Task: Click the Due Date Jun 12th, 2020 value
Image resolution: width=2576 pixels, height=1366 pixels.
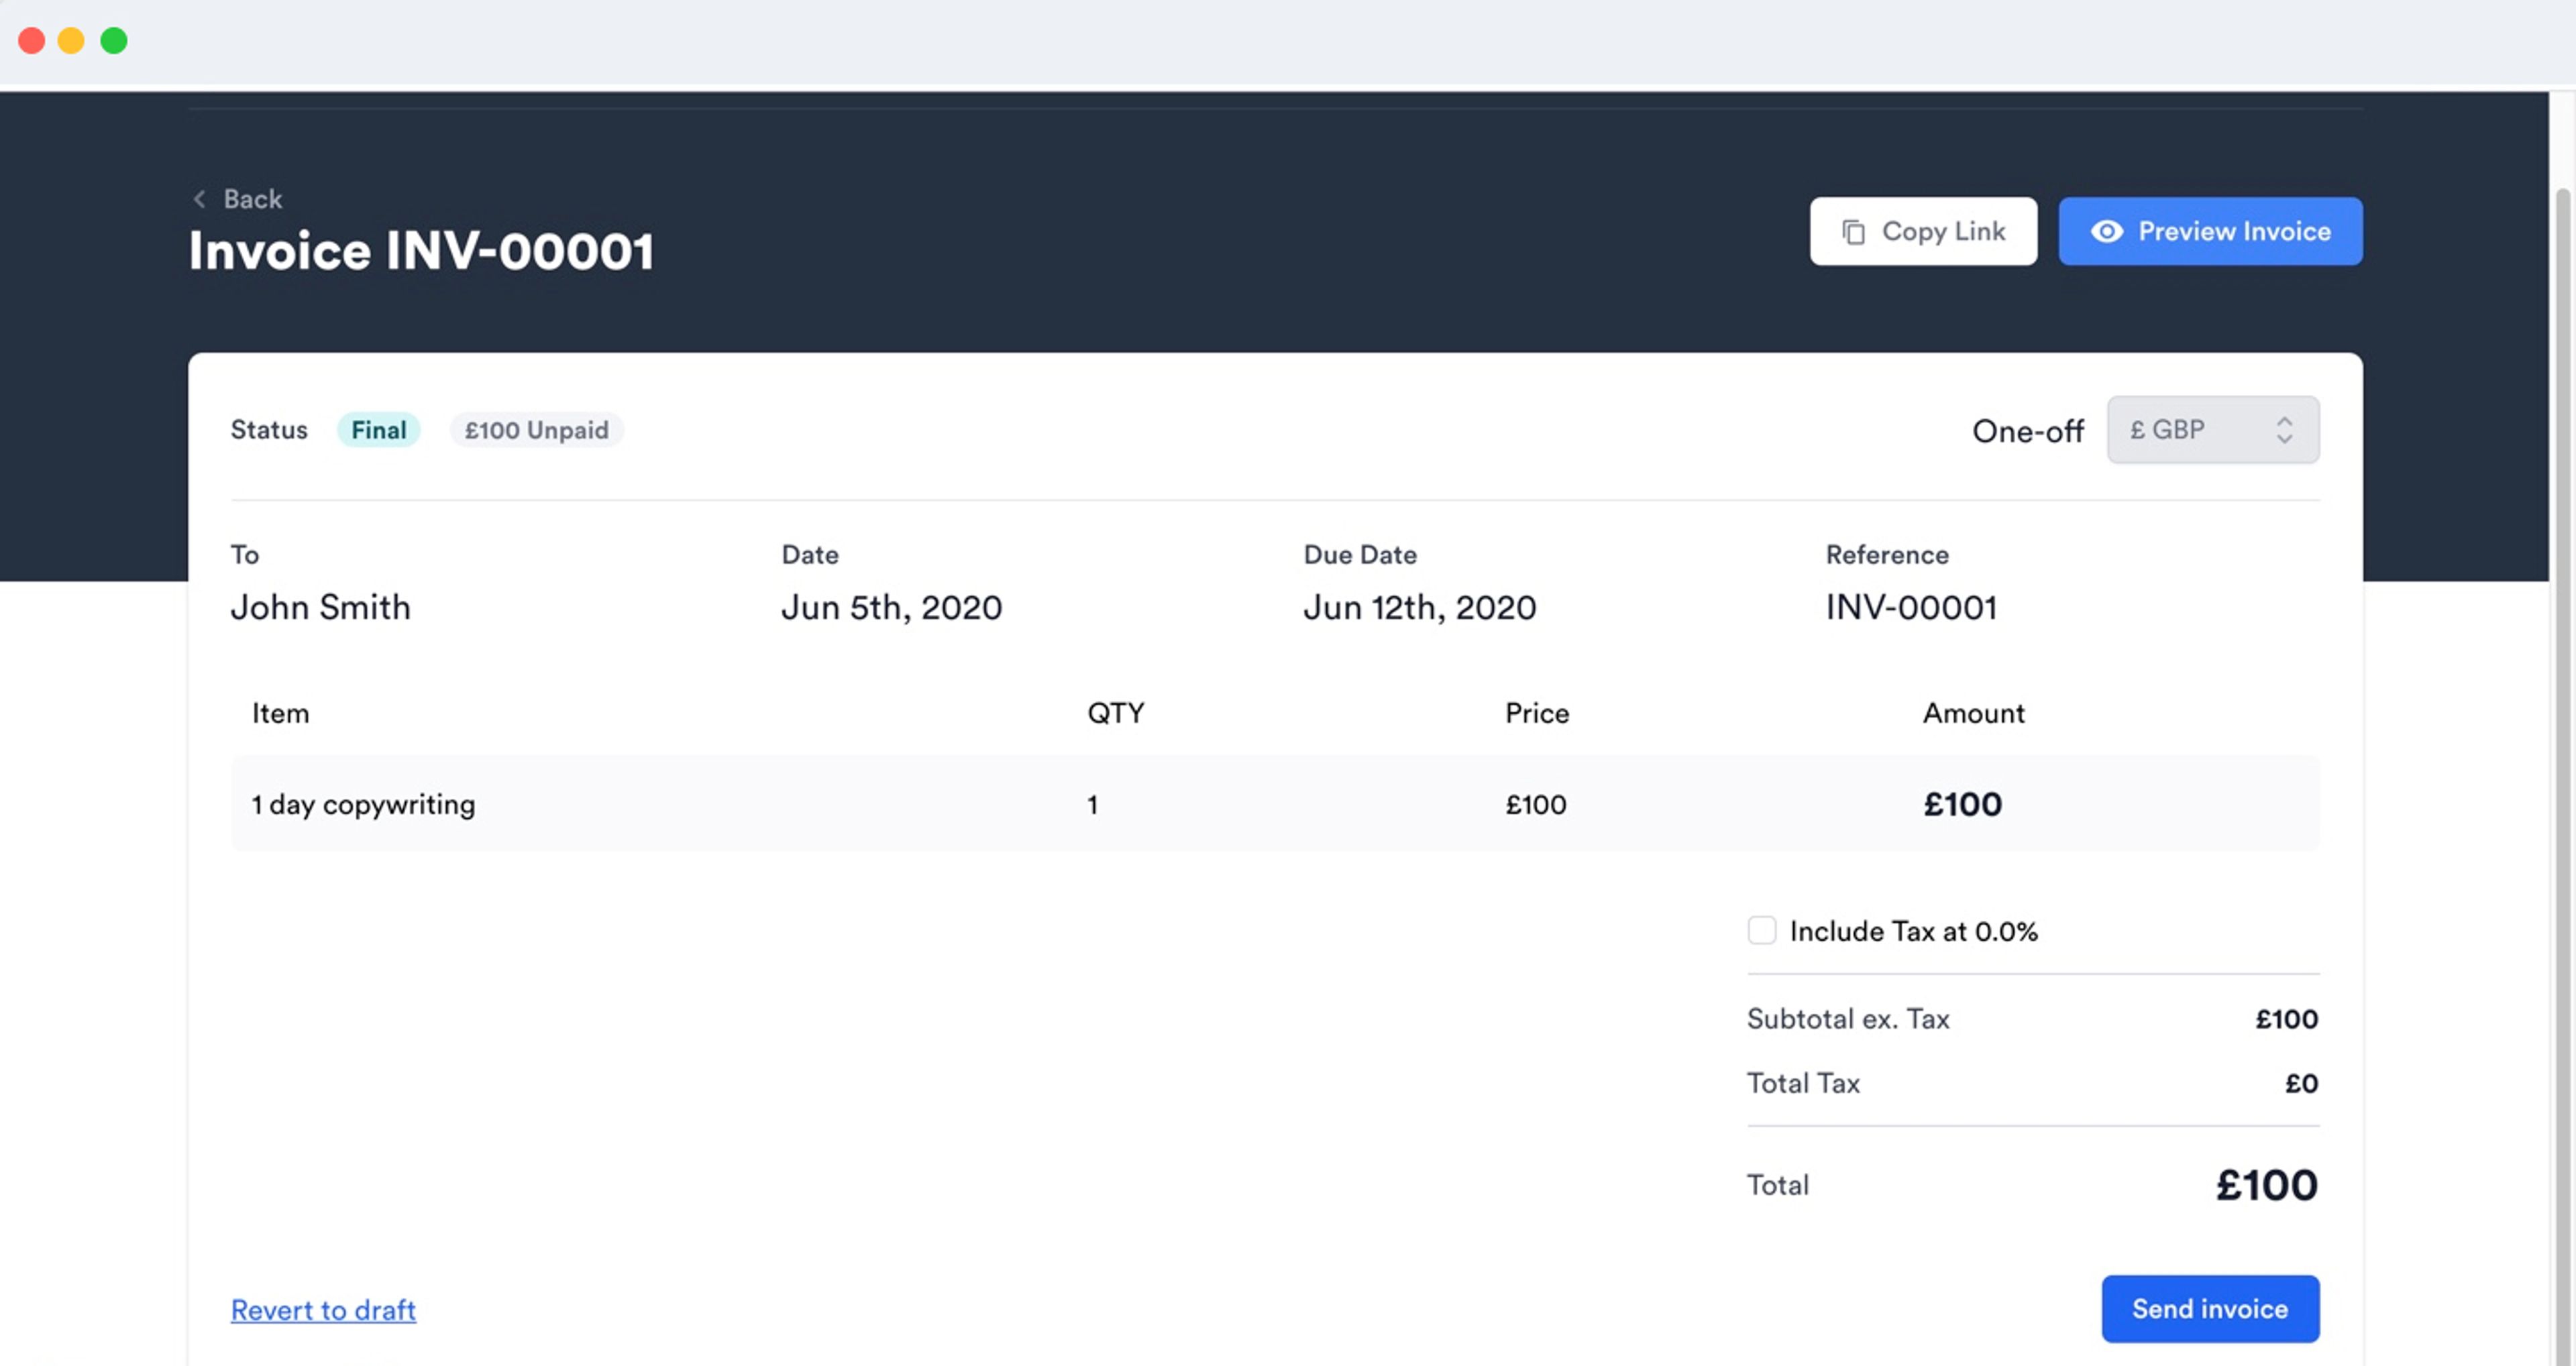Action: (1419, 607)
